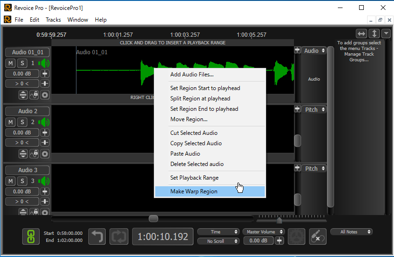The width and height of the screenshot is (394, 257).
Task: Click the horizontal zoom fit arrows icon
Action: coord(361,33)
